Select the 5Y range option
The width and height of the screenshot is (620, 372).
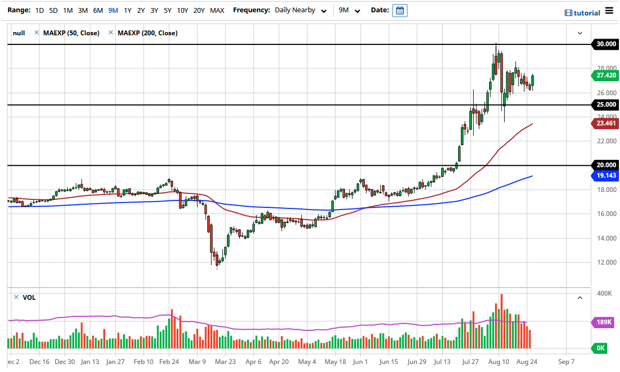(168, 10)
